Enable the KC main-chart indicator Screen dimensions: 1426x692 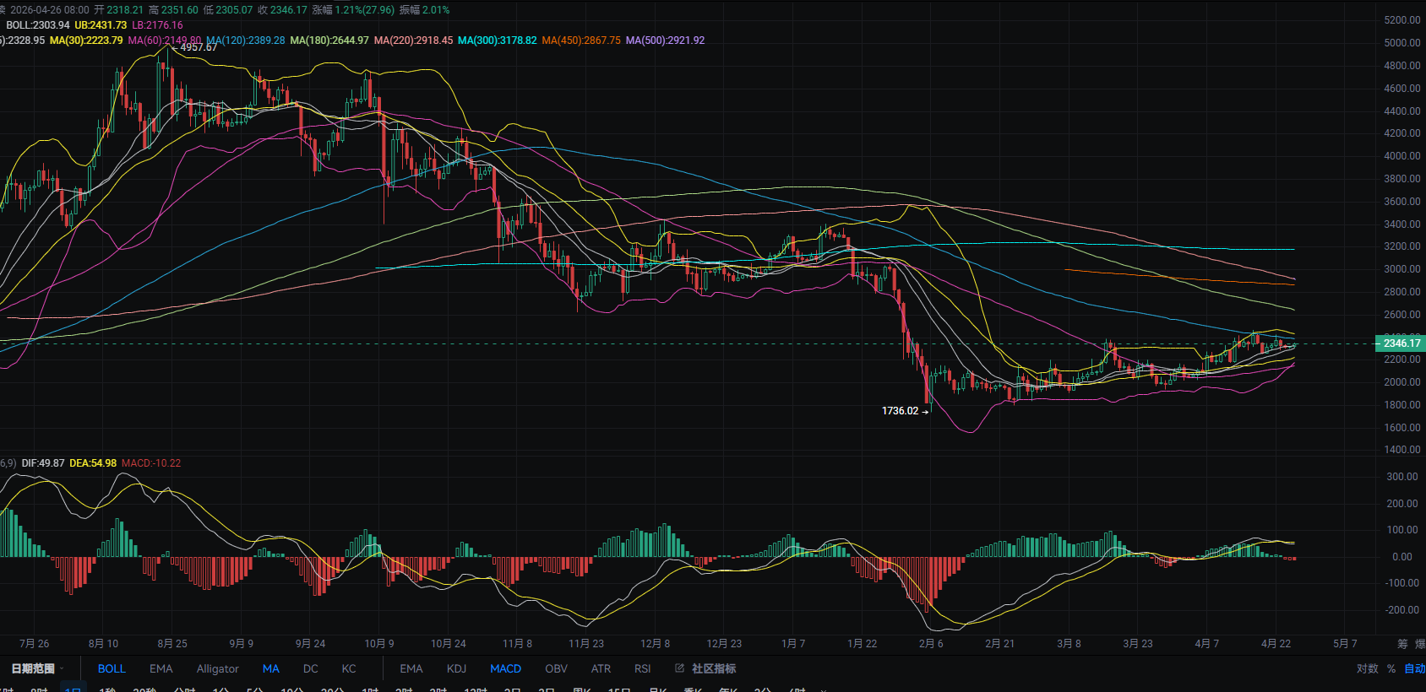[349, 668]
